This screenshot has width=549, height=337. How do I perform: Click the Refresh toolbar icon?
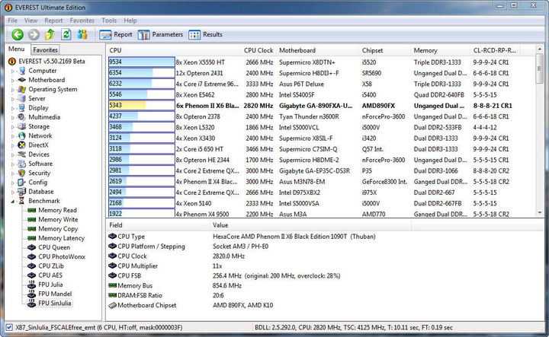click(x=66, y=34)
